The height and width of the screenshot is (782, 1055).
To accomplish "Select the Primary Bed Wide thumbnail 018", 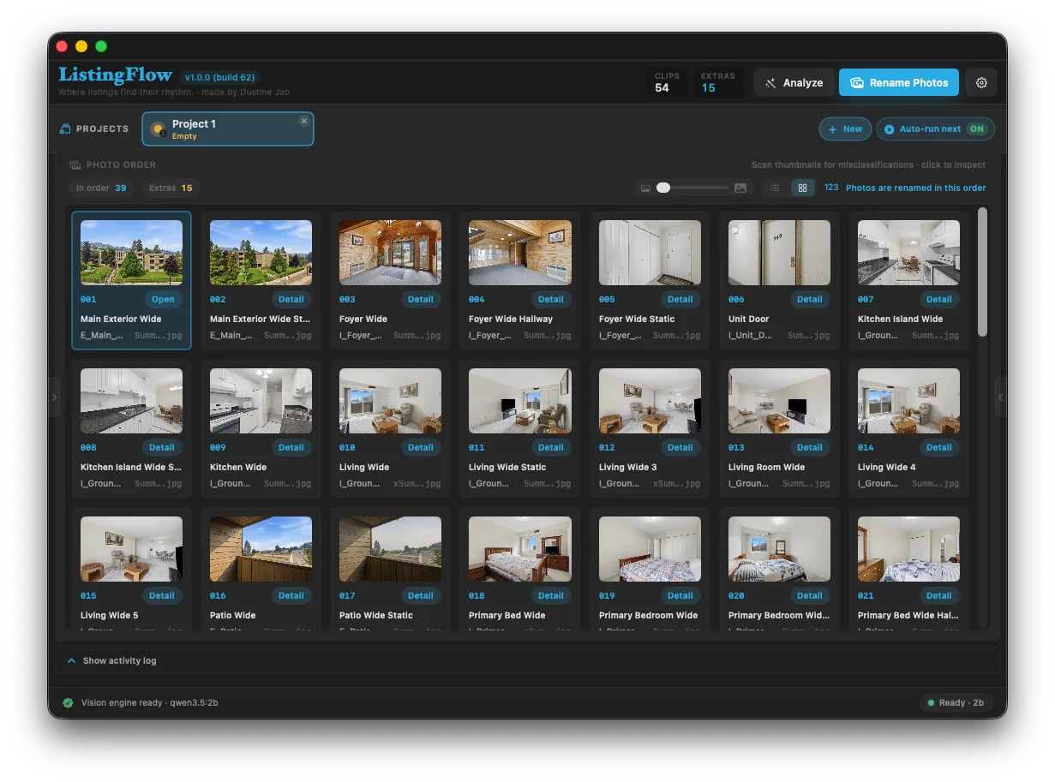I will (x=520, y=549).
